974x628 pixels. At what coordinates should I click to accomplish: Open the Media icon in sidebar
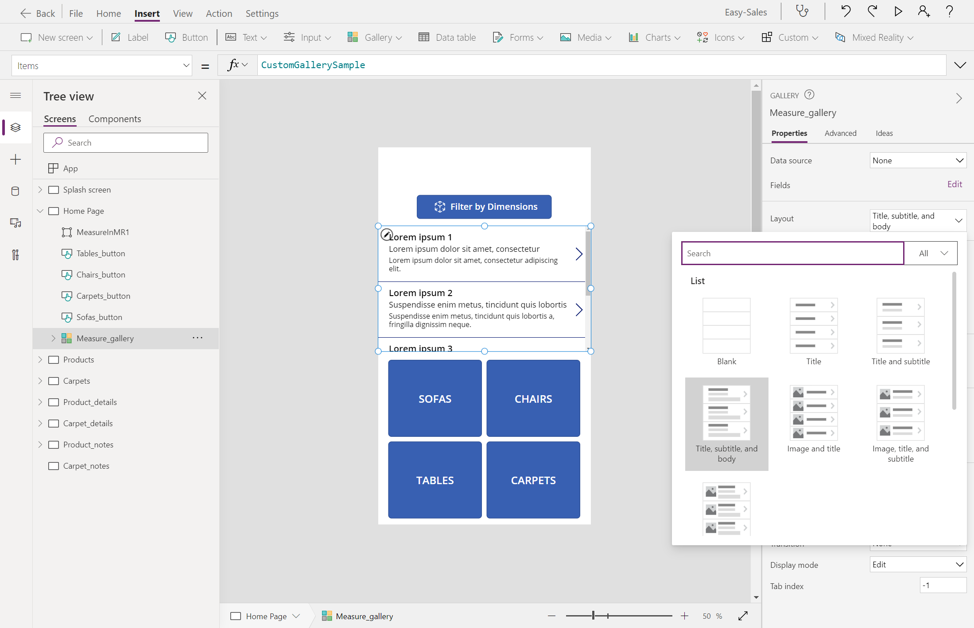[x=16, y=223]
